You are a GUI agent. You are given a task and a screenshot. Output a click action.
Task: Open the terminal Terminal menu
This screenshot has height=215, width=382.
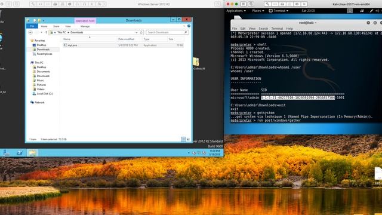click(277, 29)
